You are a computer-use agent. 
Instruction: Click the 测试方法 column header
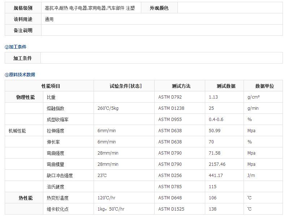(180, 86)
